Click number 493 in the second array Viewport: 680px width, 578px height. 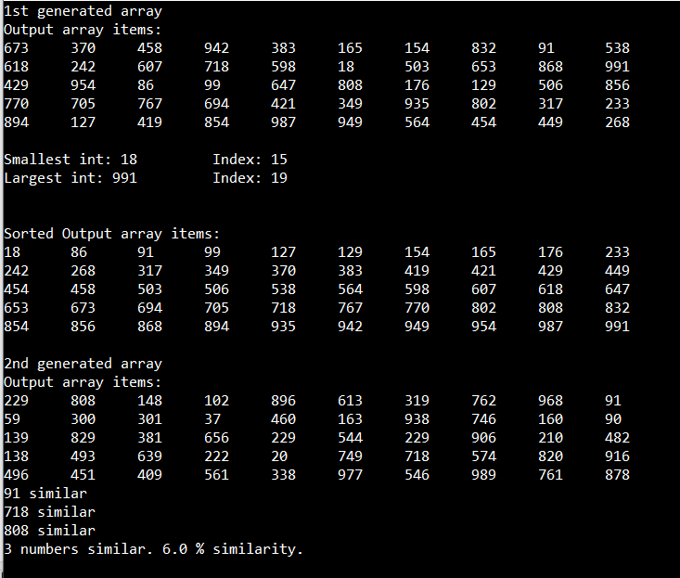[83, 456]
